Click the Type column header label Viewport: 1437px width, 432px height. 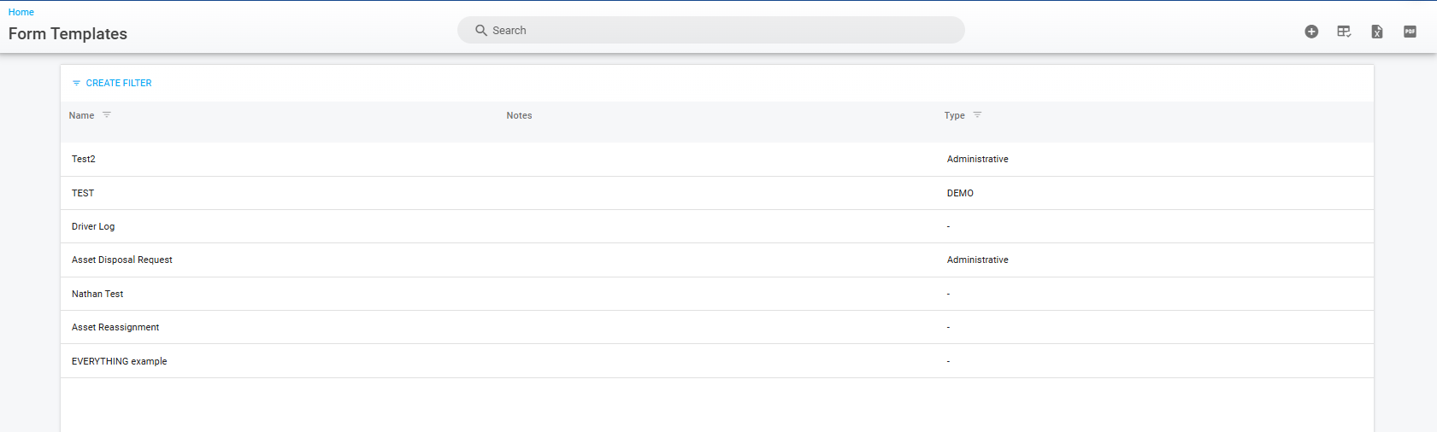tap(954, 115)
